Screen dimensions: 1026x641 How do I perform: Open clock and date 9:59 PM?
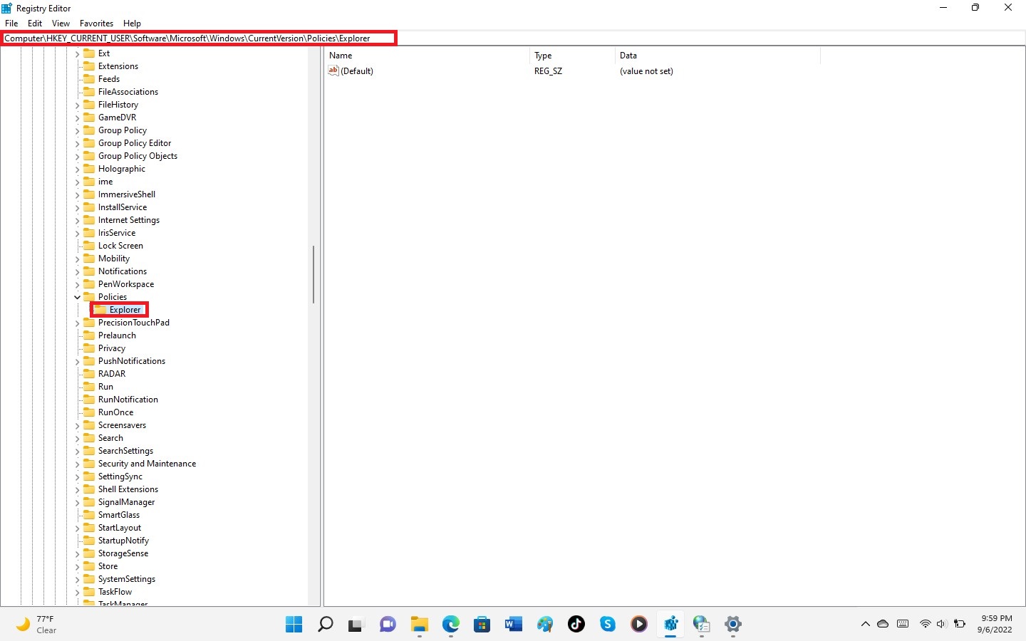995,624
